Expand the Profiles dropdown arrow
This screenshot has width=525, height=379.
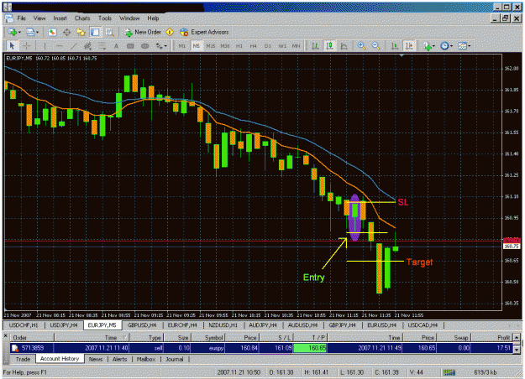tap(37, 33)
